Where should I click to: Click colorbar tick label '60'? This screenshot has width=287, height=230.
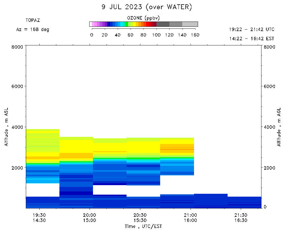130,35
